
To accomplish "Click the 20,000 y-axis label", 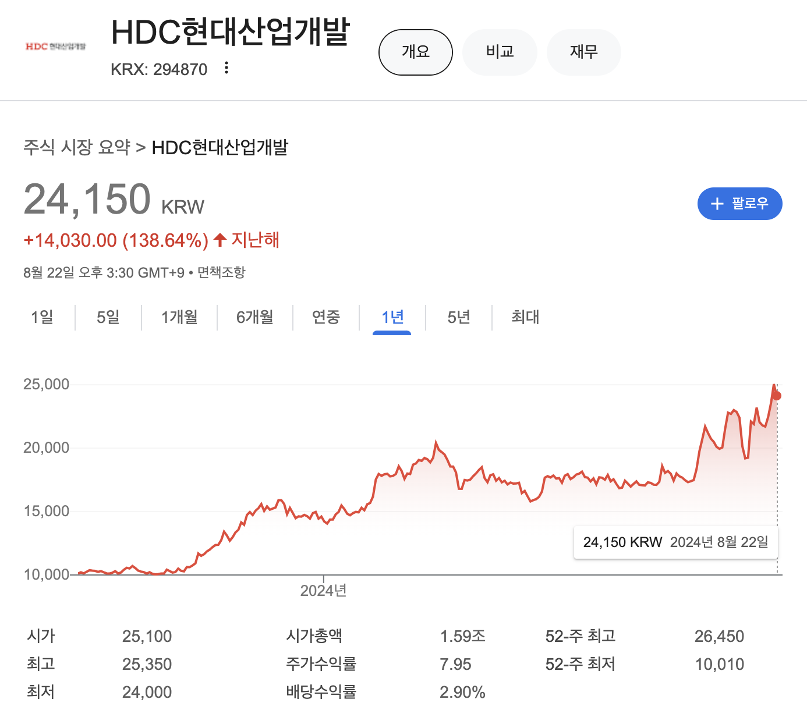I will [x=46, y=448].
